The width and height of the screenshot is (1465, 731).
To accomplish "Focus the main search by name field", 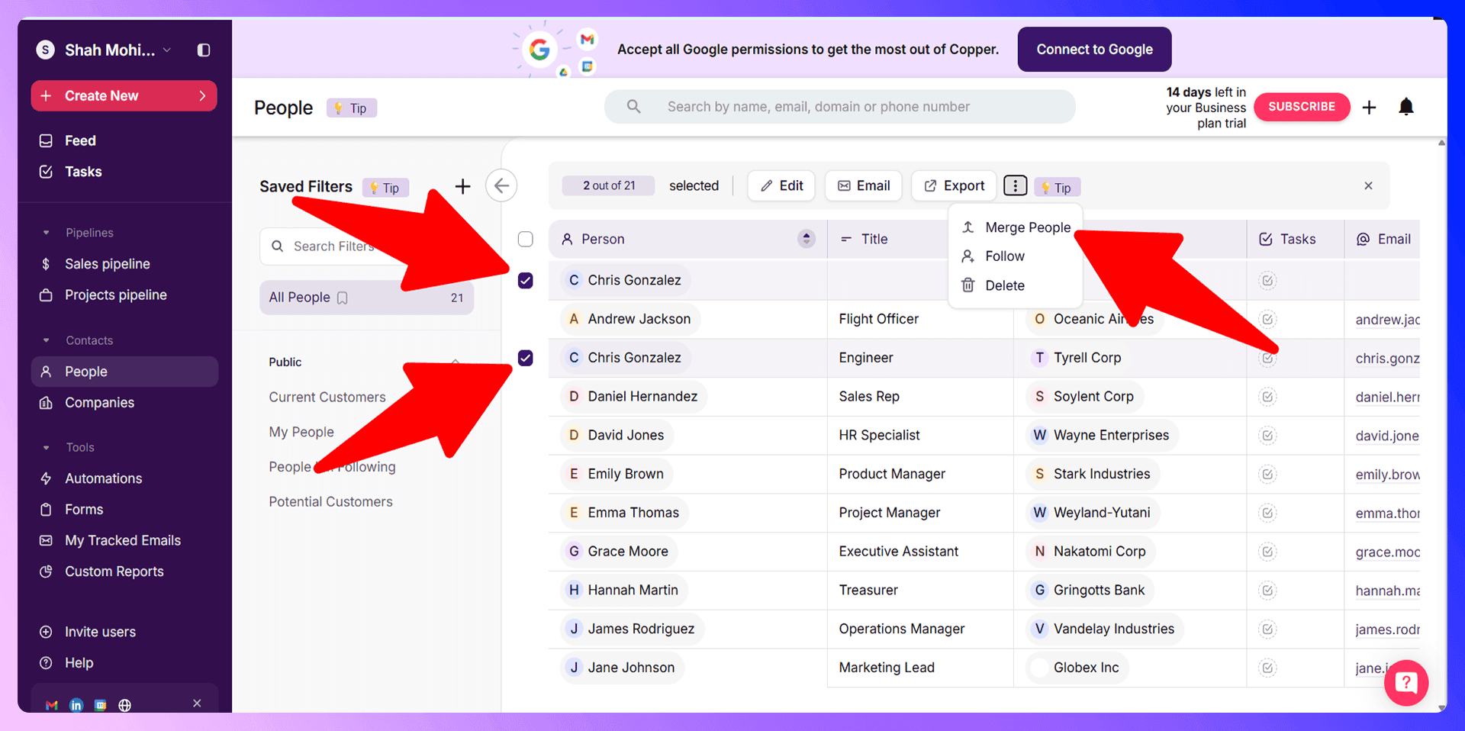I will tap(839, 107).
